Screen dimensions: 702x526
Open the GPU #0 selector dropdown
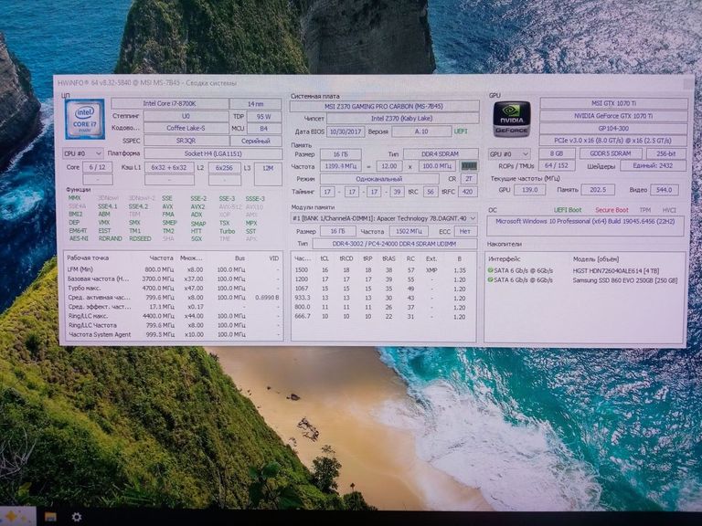[x=509, y=153]
